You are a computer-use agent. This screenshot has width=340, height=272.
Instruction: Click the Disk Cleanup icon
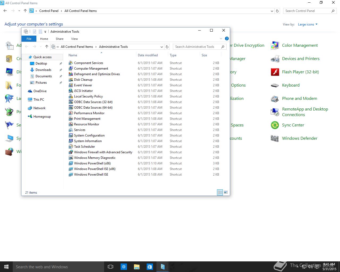tap(71, 80)
